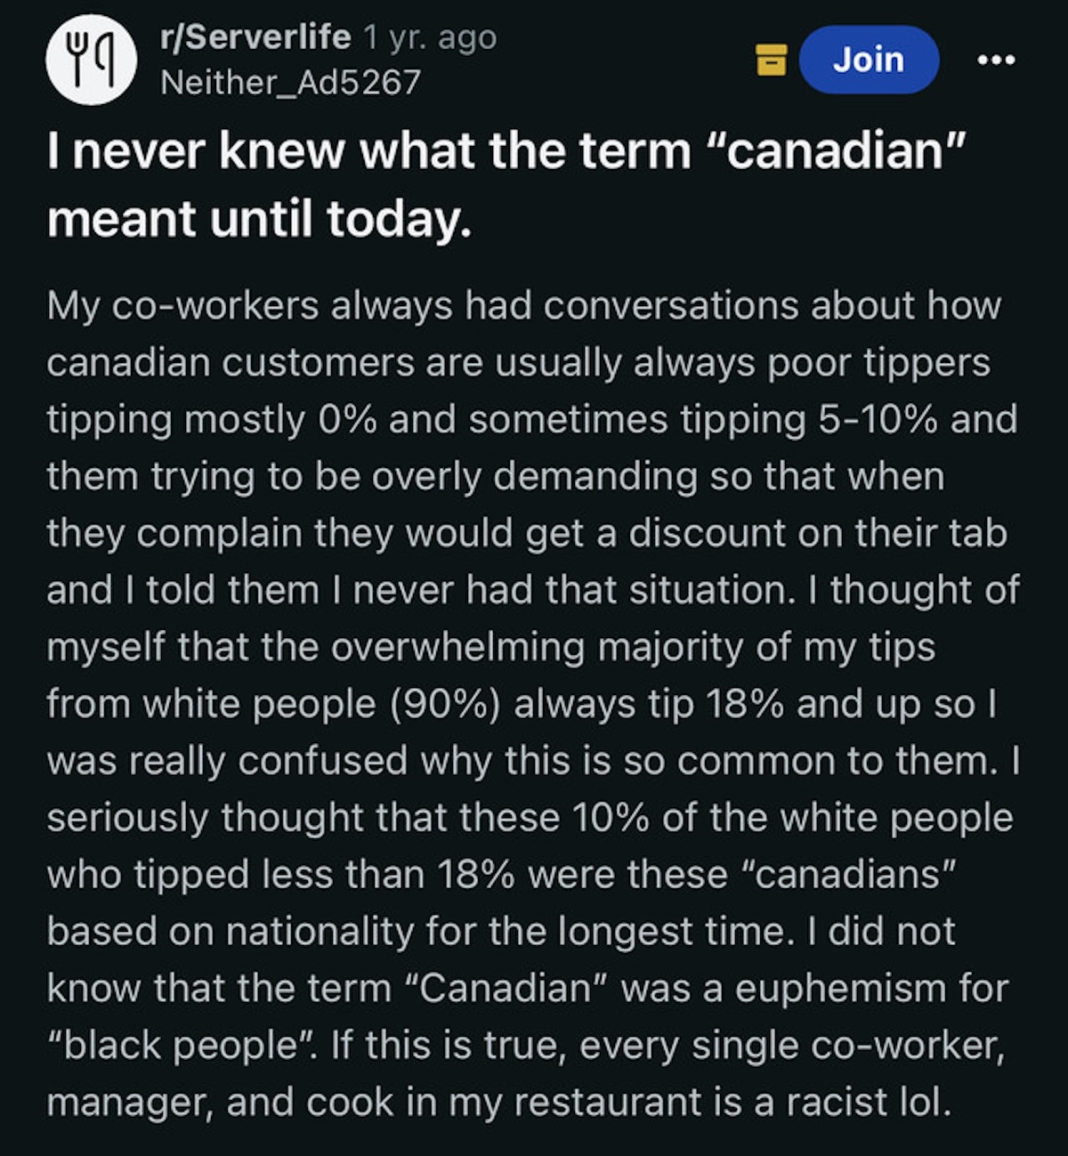Open the three-dot overflow menu
1068x1156 pixels.
point(995,60)
